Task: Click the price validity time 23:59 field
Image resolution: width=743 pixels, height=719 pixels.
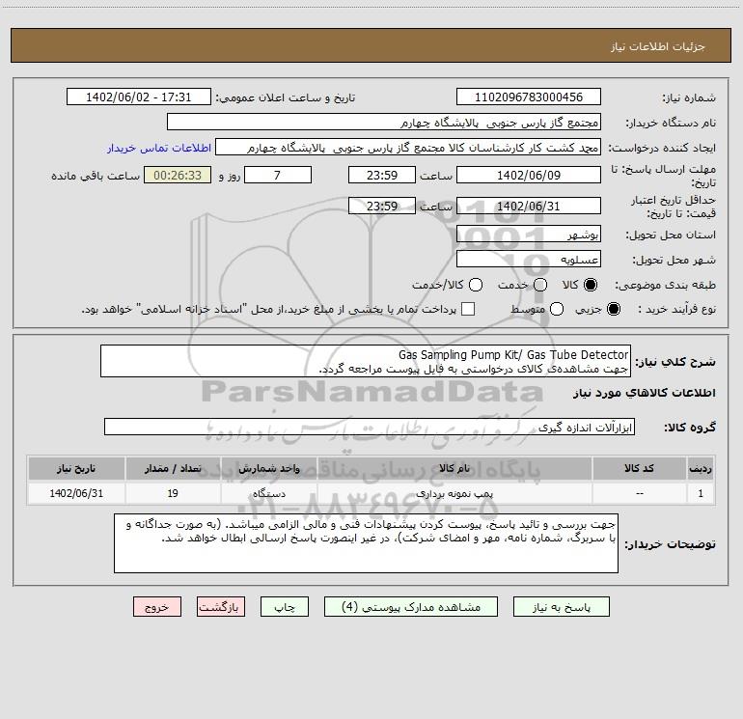Action: [x=382, y=206]
